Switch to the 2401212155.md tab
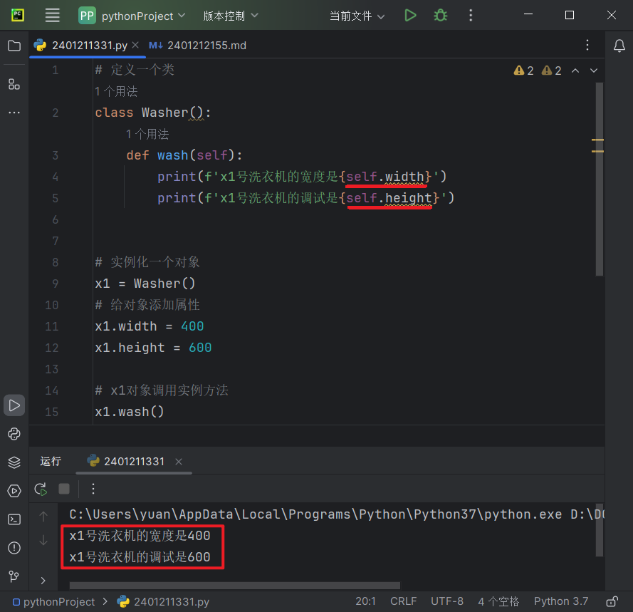This screenshot has width=633, height=612. coord(197,46)
